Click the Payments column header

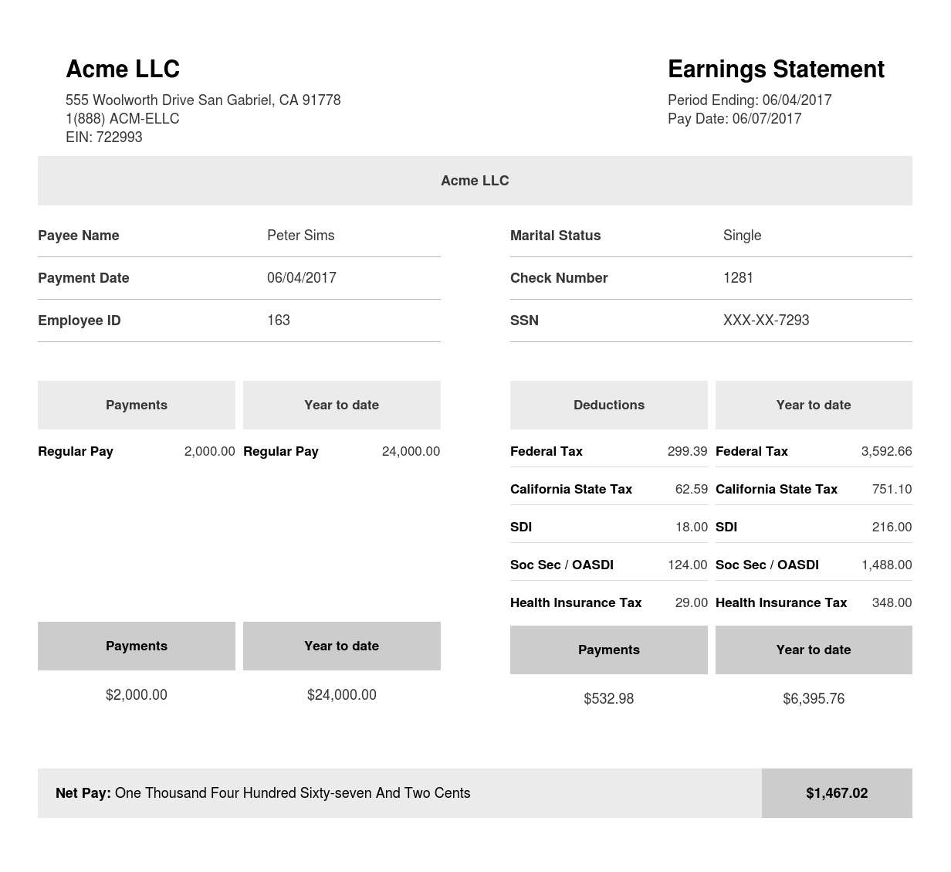pos(136,405)
